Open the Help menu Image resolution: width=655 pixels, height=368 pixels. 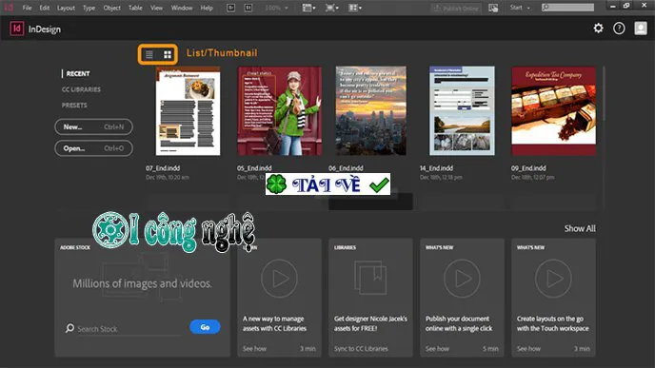pyautogui.click(x=207, y=8)
